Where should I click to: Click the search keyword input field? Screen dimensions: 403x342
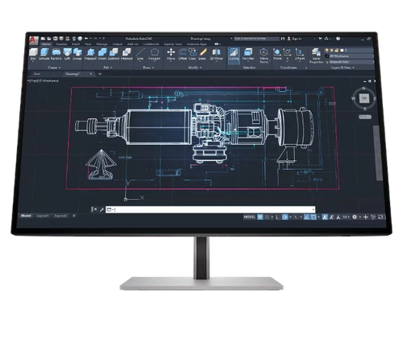pos(256,39)
